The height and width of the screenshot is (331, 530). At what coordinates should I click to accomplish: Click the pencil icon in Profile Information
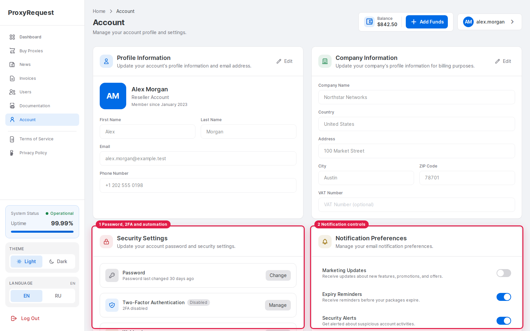coord(279,61)
